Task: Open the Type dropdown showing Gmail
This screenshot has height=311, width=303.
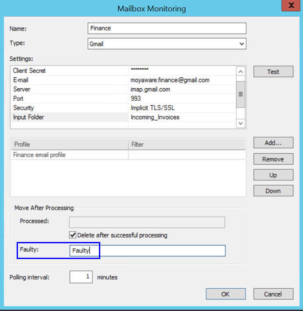Action: [x=167, y=44]
